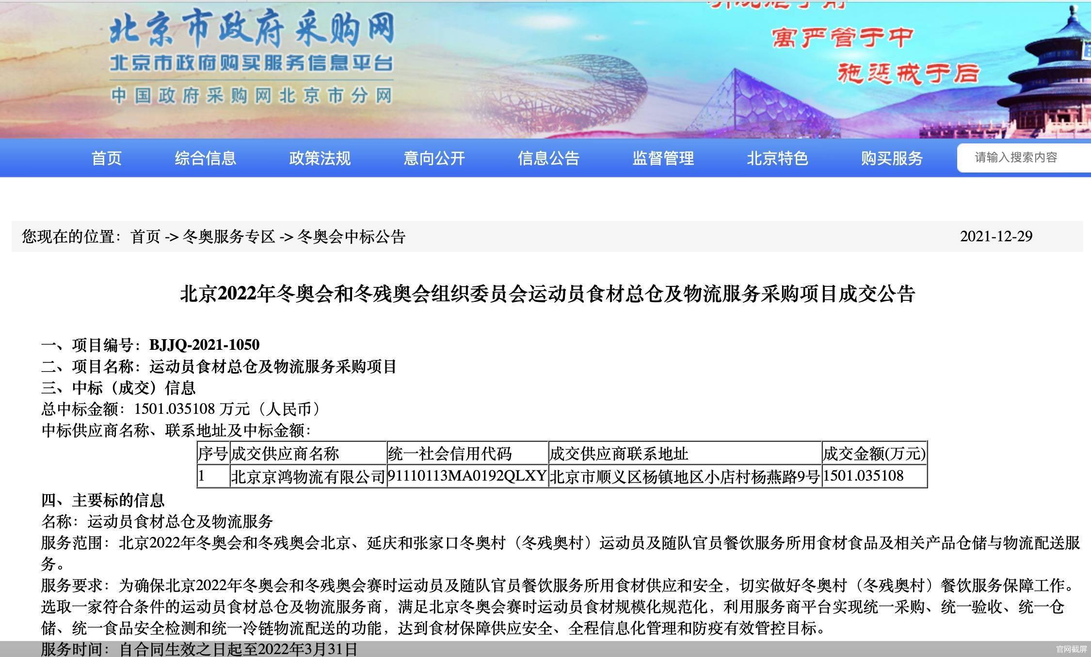The width and height of the screenshot is (1091, 657).
Task: Select the 北京特色 menu item
Action: coord(777,158)
